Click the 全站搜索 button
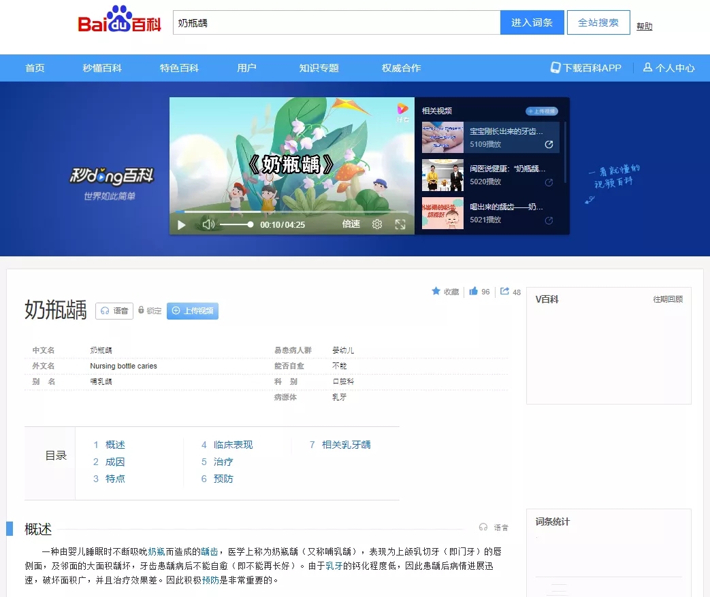 click(598, 22)
